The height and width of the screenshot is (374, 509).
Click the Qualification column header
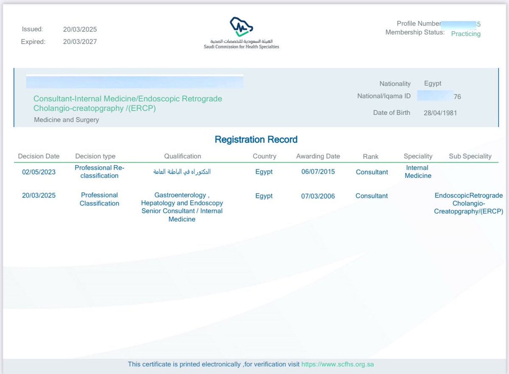182,156
